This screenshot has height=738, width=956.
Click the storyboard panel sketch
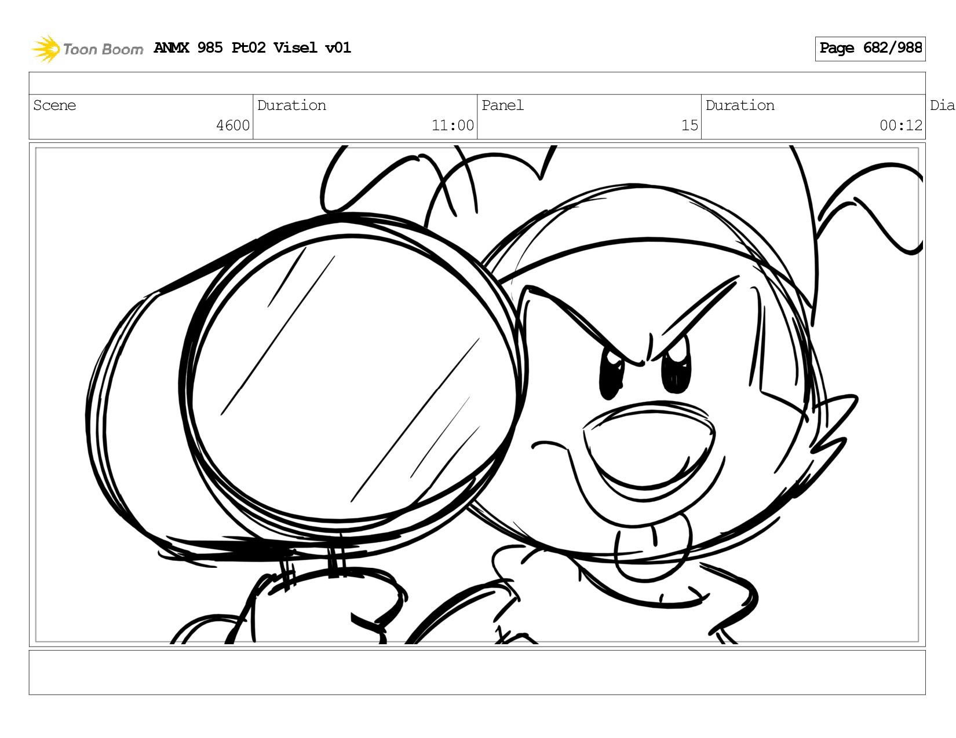click(x=477, y=395)
